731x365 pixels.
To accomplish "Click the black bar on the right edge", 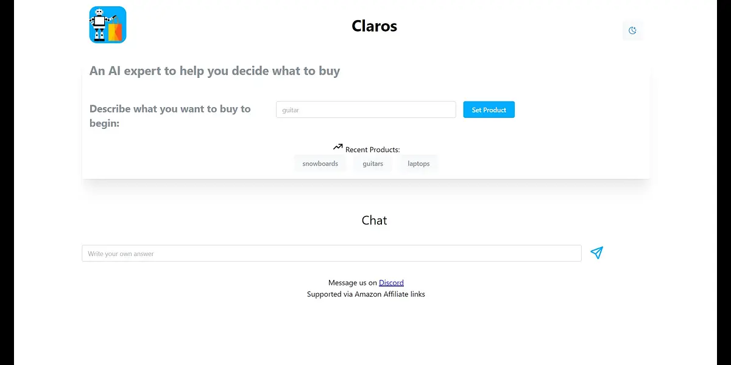I will click(x=724, y=182).
